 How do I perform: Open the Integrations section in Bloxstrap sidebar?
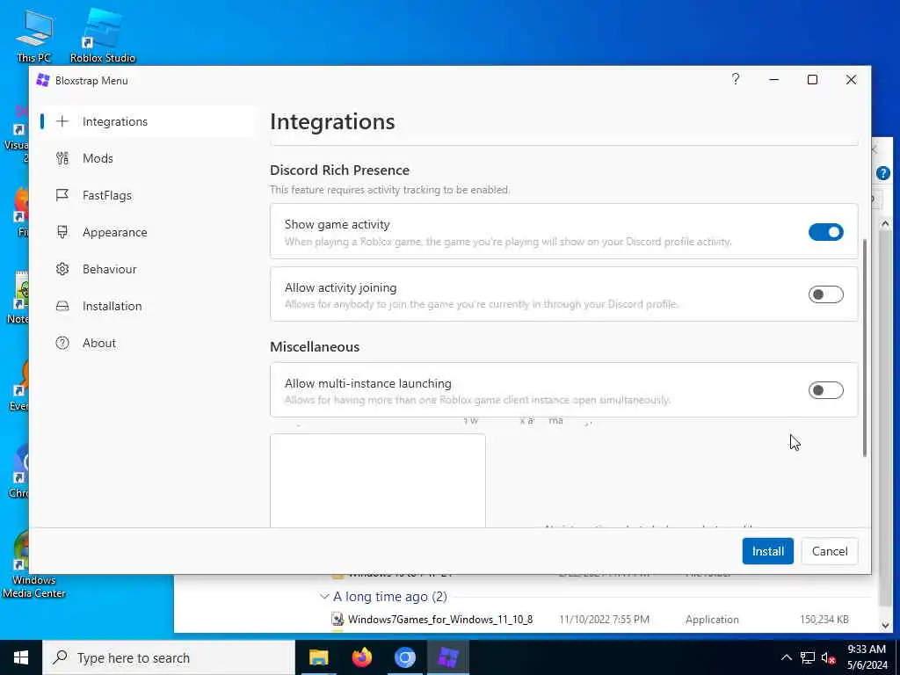147,121
